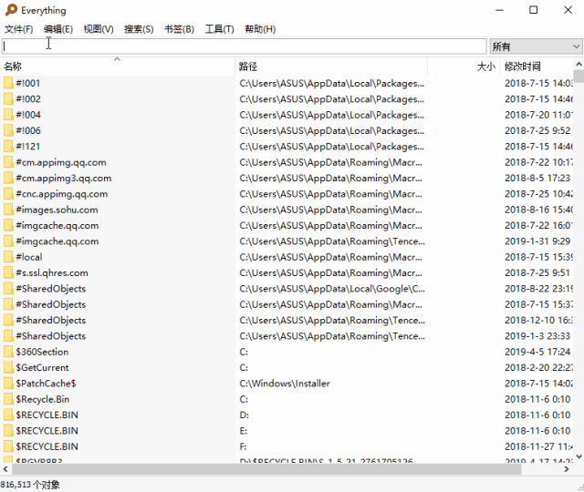Click folder icon beside #images.sohu.com
584x492 pixels.
(x=8, y=210)
